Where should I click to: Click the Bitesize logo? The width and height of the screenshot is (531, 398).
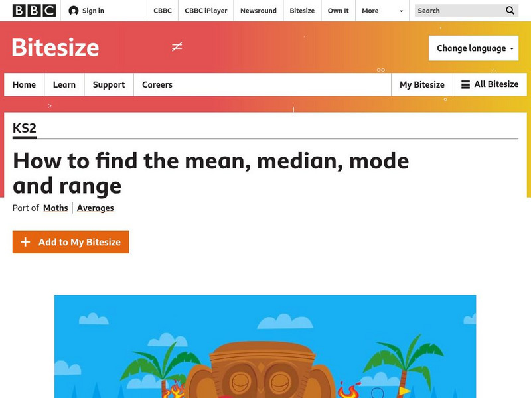tap(55, 47)
